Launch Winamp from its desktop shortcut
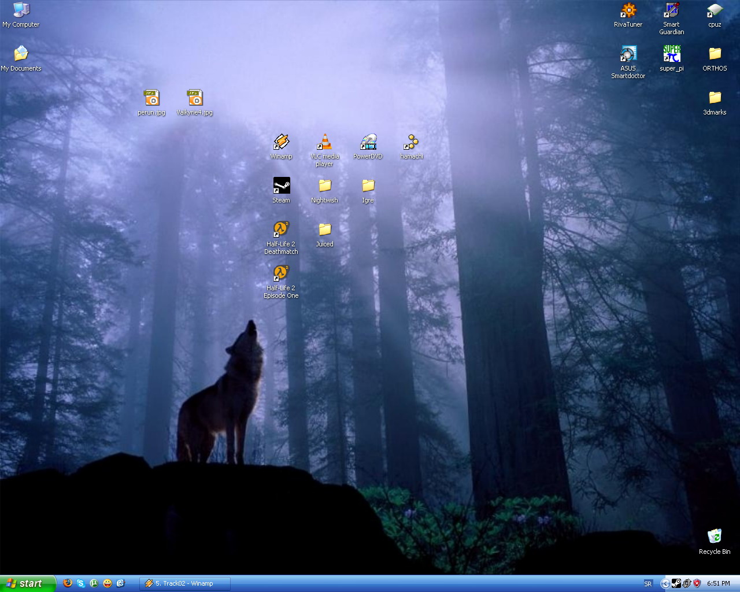Viewport: 740px width, 592px height. pos(281,141)
